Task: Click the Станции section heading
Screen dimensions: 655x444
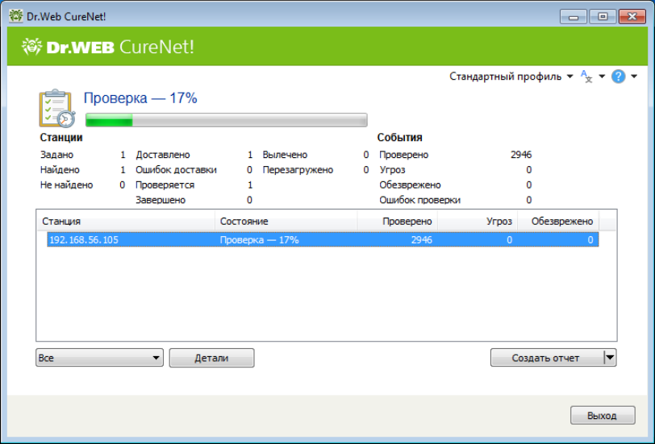Action: 61,137
